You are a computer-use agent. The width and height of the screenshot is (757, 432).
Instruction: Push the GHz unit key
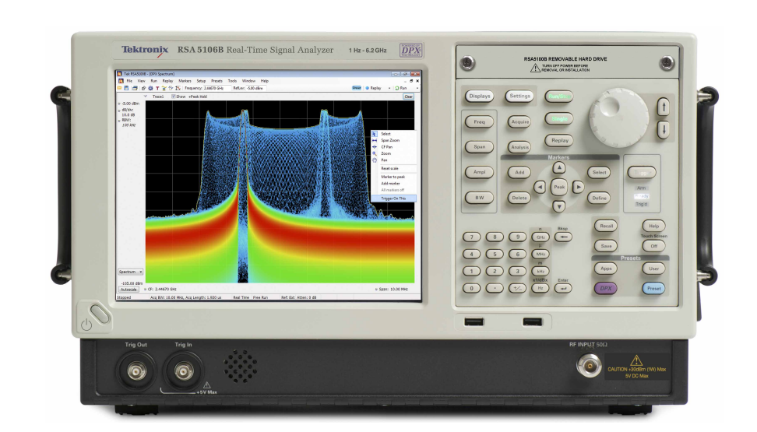[x=540, y=237]
